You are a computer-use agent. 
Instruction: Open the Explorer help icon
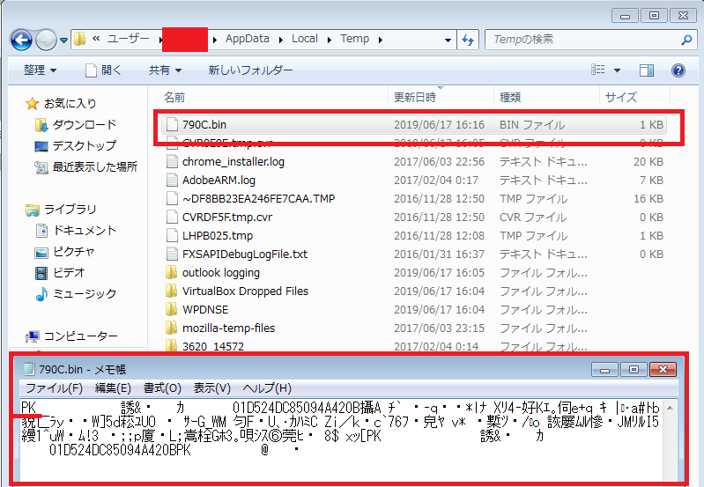[x=678, y=70]
